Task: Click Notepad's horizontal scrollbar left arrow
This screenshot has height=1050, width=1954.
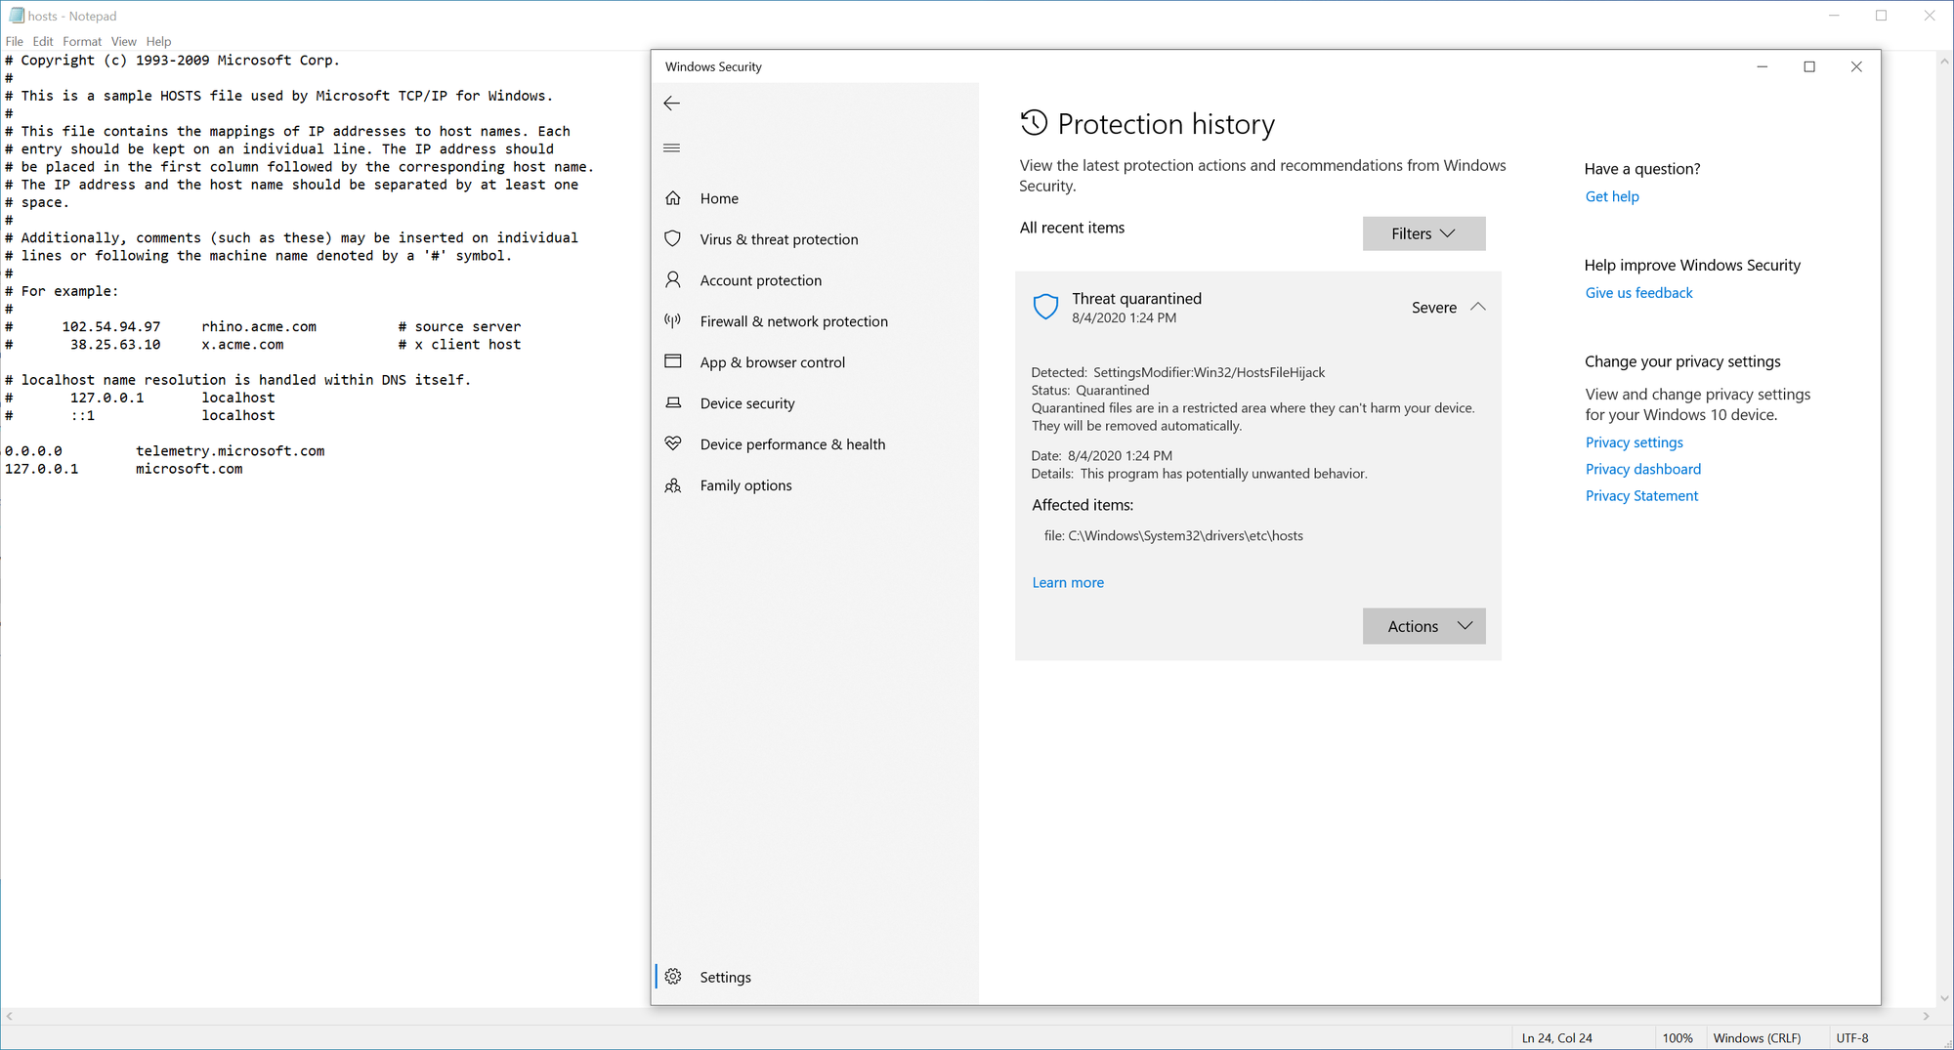Action: tap(10, 1017)
